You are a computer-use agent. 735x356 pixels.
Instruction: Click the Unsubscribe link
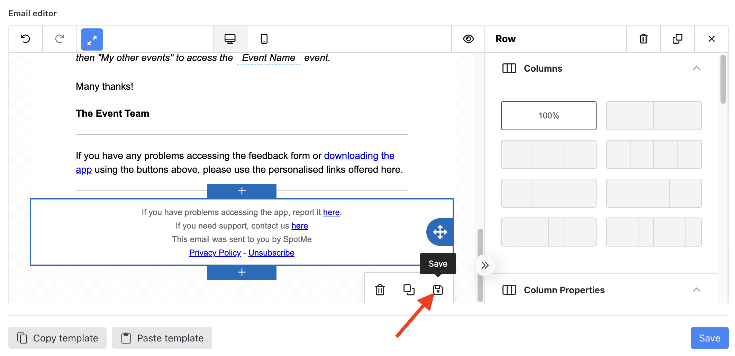coord(271,253)
